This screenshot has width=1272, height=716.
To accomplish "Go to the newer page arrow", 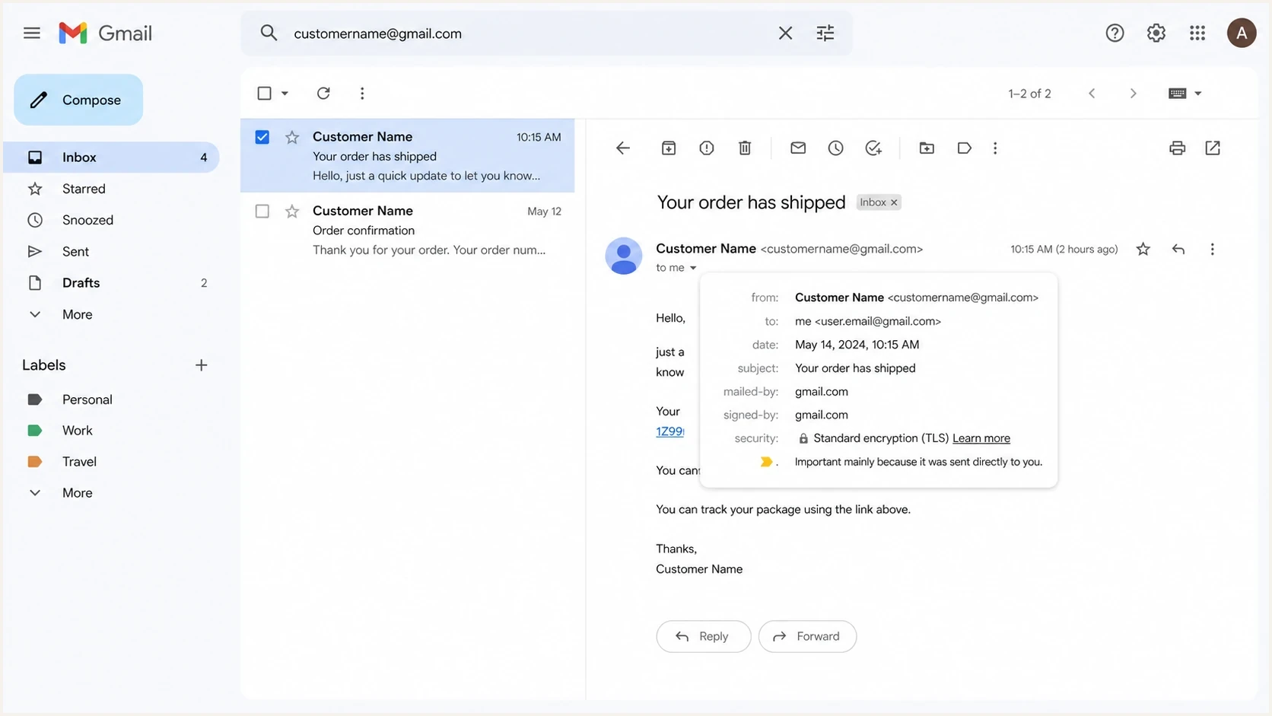I will [1092, 93].
